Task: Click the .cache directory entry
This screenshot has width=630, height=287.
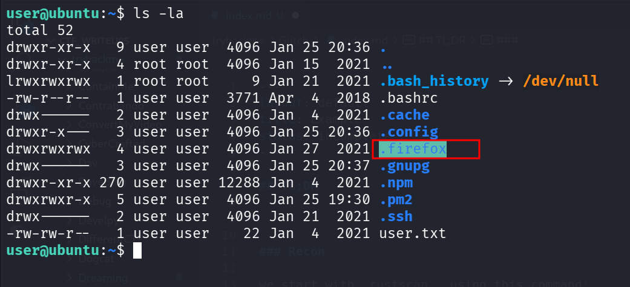Action: point(404,115)
